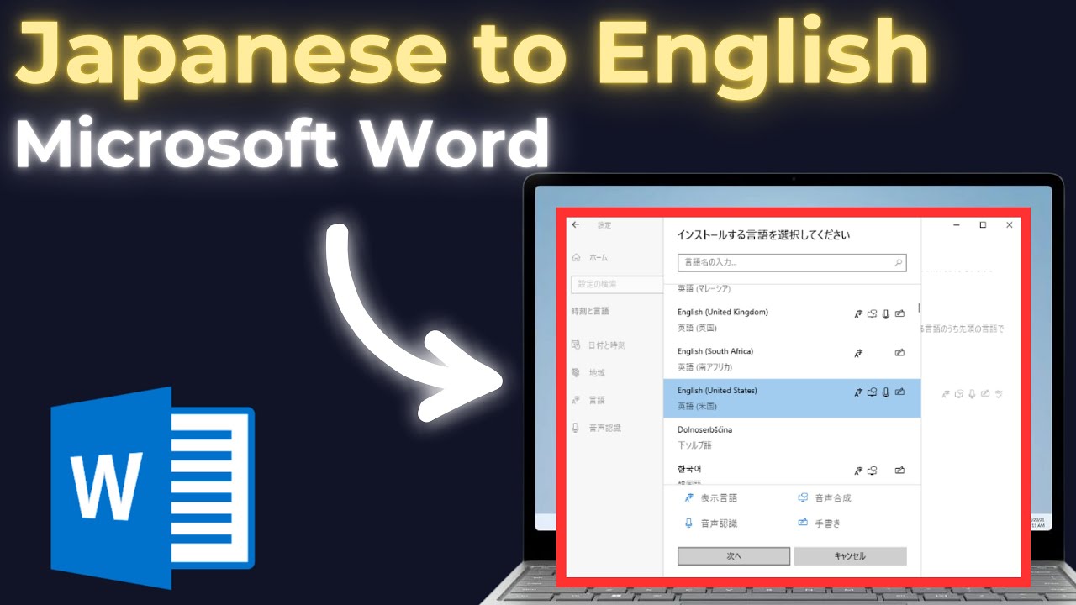The height and width of the screenshot is (605, 1076).
Task: Click the キャンセル button
Action: pos(850,556)
